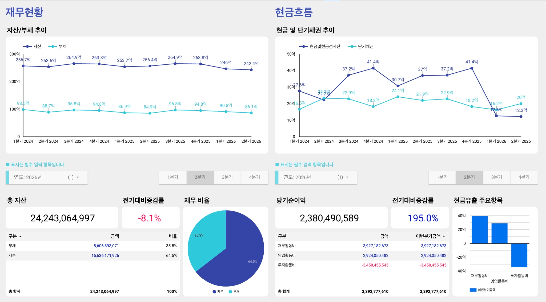The image size is (546, 302).
Task: Select 4분기 in the right quarter selector
Action: (524, 177)
